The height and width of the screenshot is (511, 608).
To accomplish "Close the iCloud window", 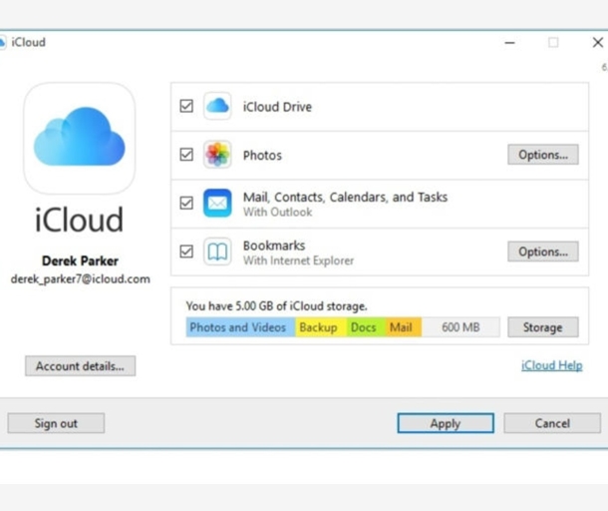I will (x=597, y=42).
